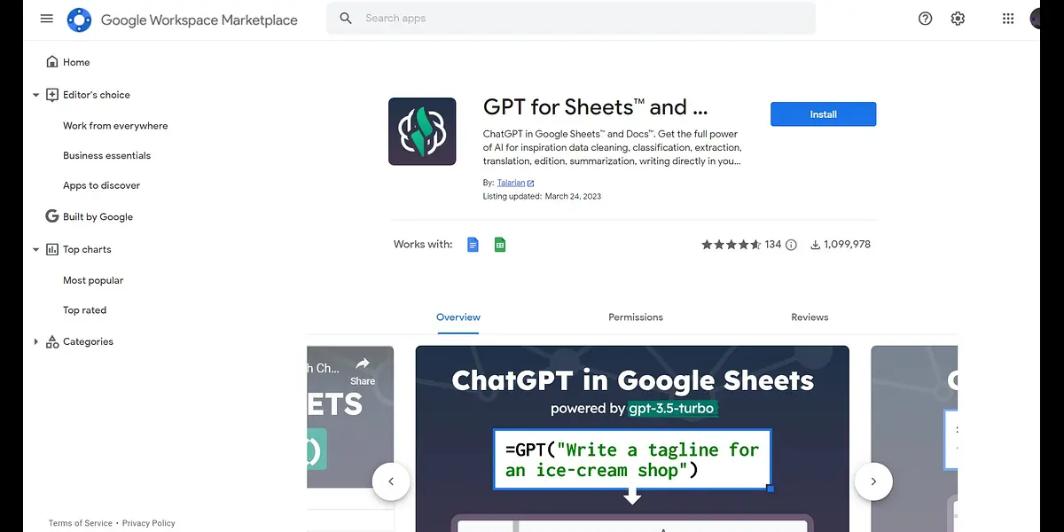The height and width of the screenshot is (532, 1064).
Task: Click the Google Sheets works-with icon
Action: pyautogui.click(x=500, y=245)
